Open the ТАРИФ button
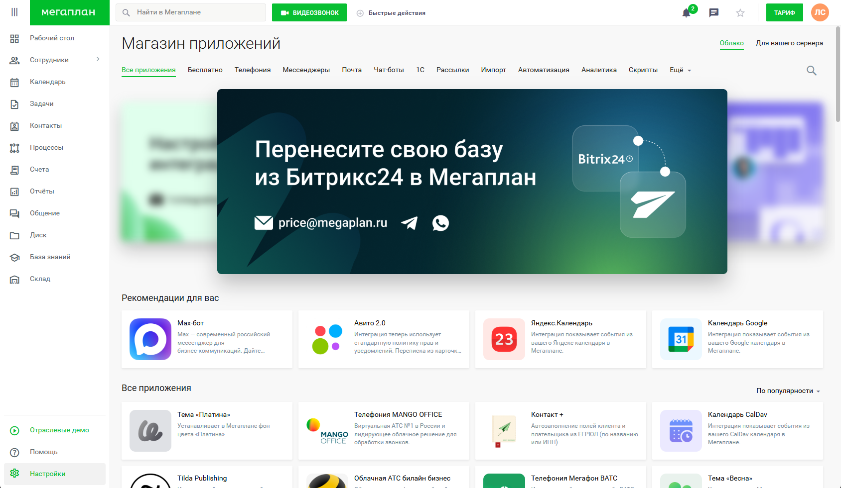Image resolution: width=841 pixels, height=488 pixels. (784, 12)
